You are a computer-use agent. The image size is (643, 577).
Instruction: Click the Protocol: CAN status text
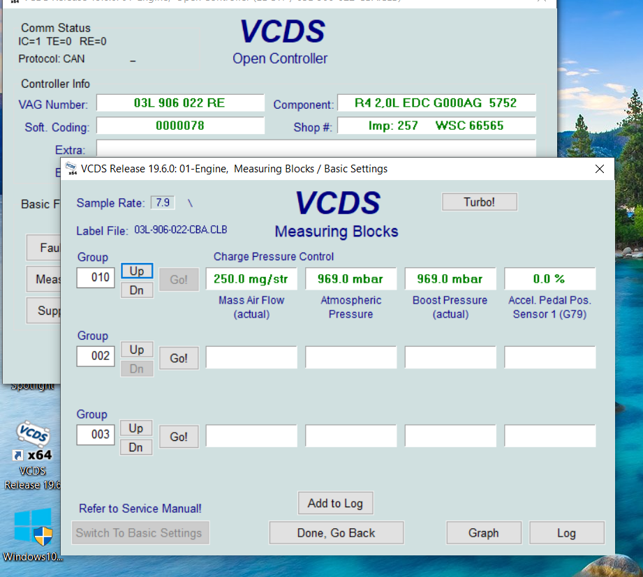[x=52, y=59]
